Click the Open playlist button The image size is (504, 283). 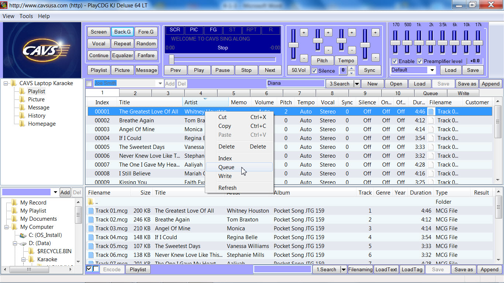396,84
